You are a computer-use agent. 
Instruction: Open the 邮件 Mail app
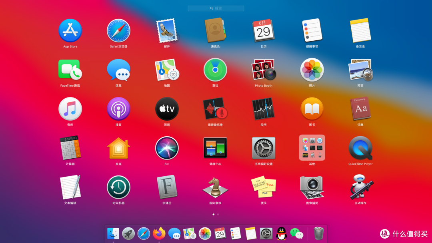167,30
